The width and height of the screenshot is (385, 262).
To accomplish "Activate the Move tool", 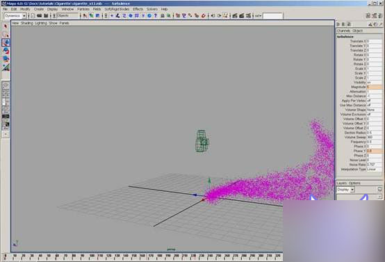I will 6,42.
